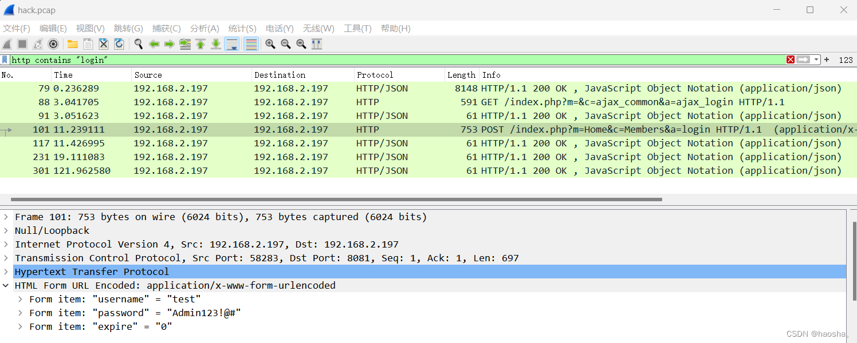Collapse the HTML Form URL Encoded section

tap(5, 285)
